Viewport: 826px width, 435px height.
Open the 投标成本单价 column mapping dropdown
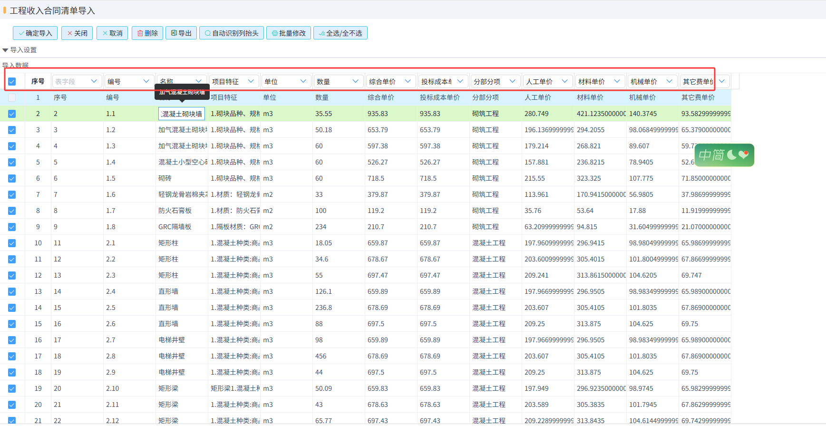tap(443, 81)
